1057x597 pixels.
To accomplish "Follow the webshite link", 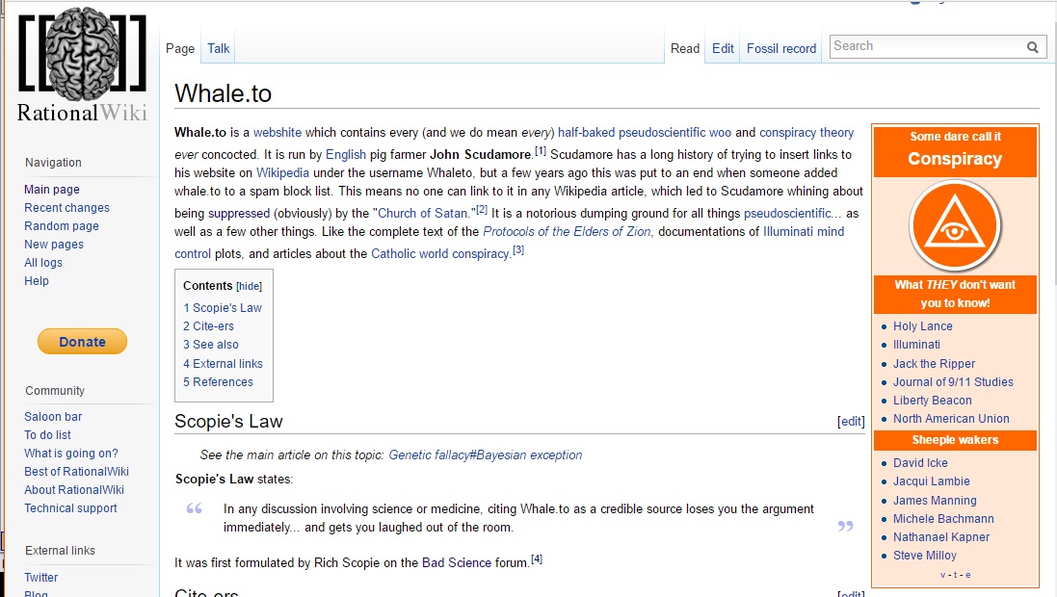I will 277,132.
